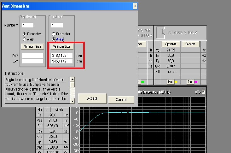Click Closed Box Optimum button
Image resolution: width=231 pixels, height=153 pixels.
(x=170, y=44)
